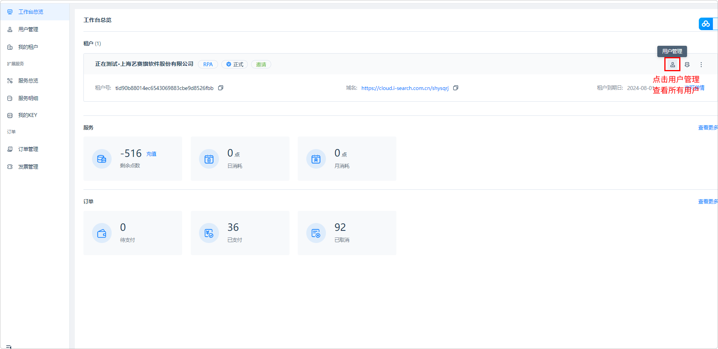Click the billing badge icon in tenant row

tap(687, 65)
